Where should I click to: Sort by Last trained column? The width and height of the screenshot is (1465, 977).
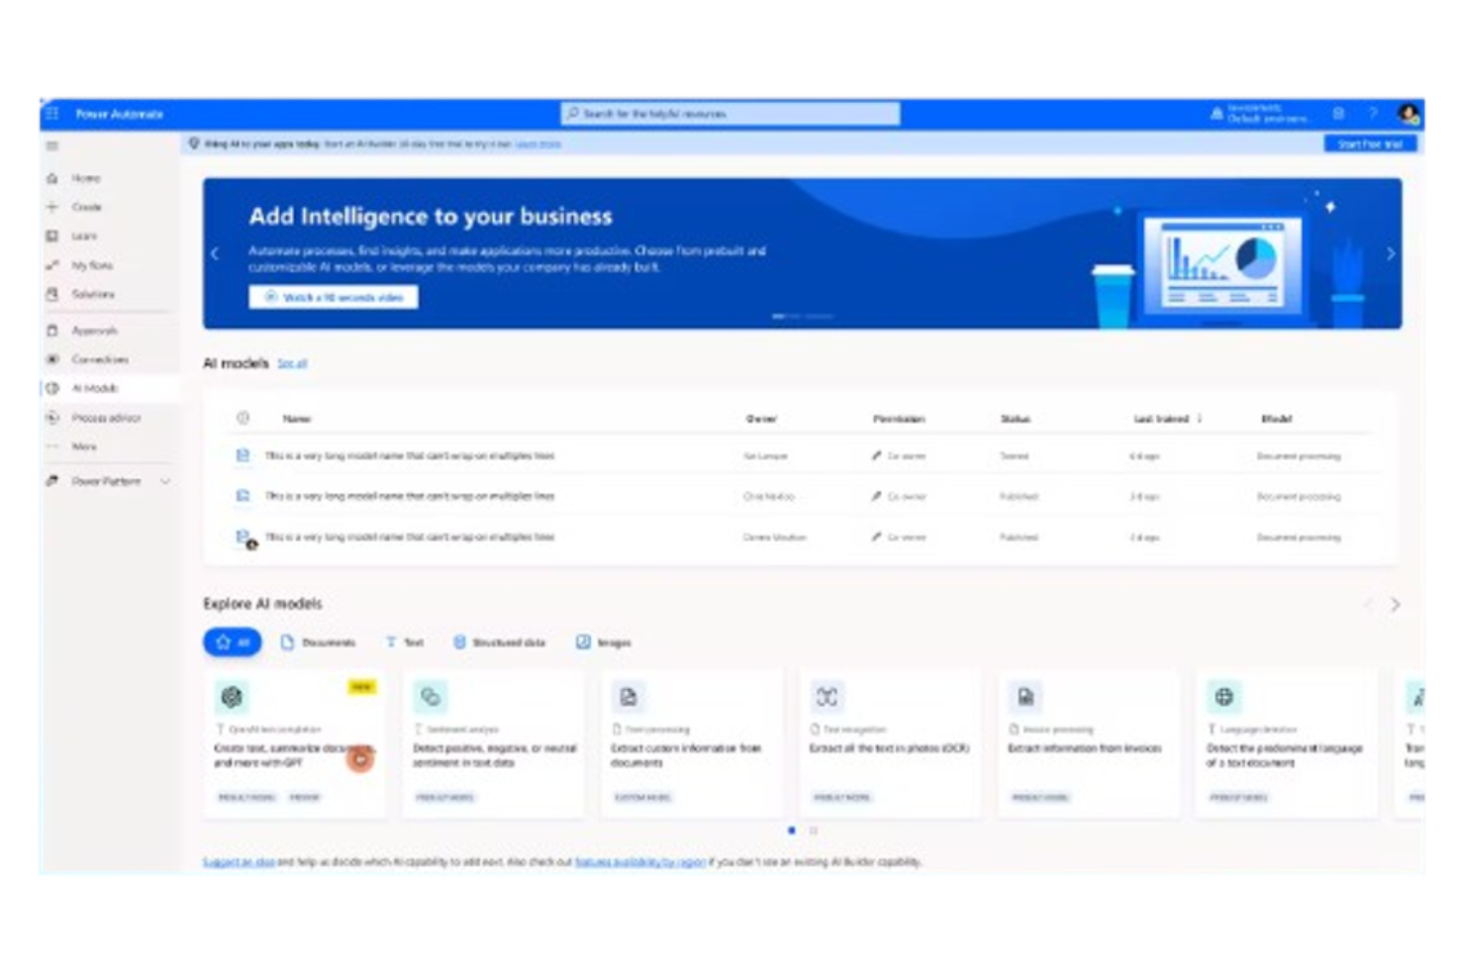click(1161, 419)
